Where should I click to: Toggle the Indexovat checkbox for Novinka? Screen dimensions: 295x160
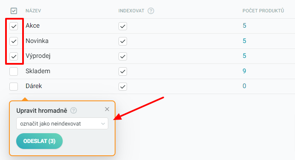[123, 41]
